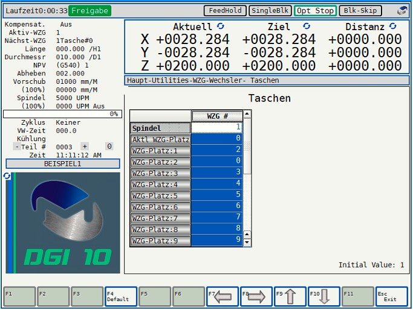
Task: Select the Spindel WZG # cell
Action: point(216,127)
